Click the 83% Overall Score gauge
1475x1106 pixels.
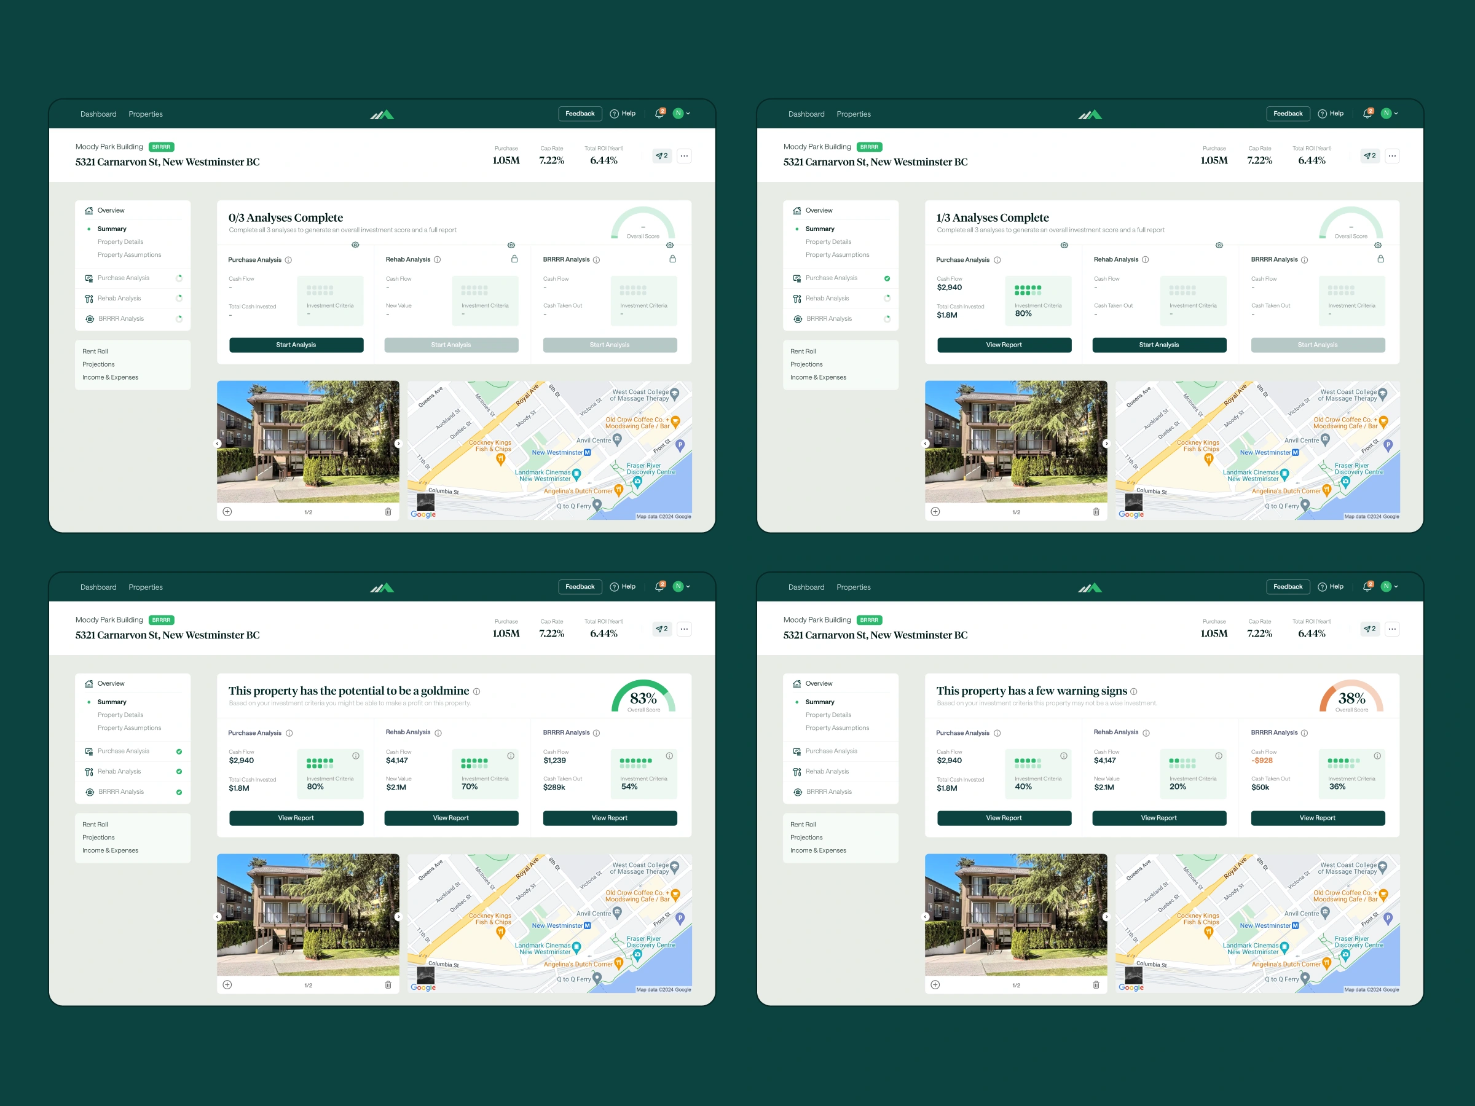coord(643,697)
